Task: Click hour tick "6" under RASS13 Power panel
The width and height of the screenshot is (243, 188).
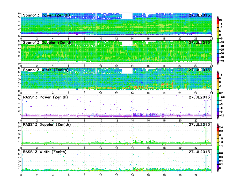Action: (x=69, y=120)
